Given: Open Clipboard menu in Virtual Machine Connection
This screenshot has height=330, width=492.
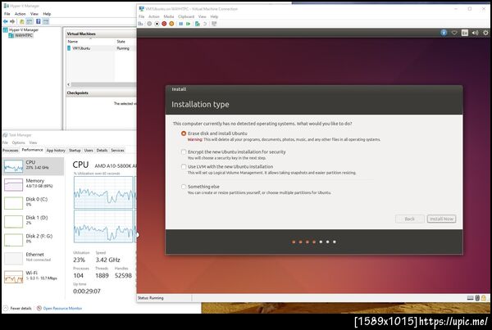Looking at the screenshot, I should click(186, 16).
